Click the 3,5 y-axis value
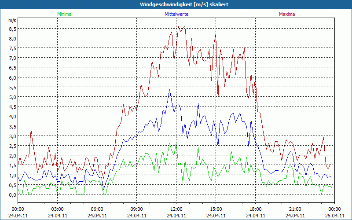This screenshot has height=220, width=352. point(13,126)
